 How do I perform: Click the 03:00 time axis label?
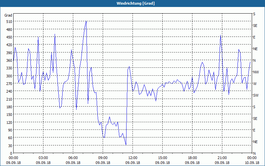click(43, 158)
